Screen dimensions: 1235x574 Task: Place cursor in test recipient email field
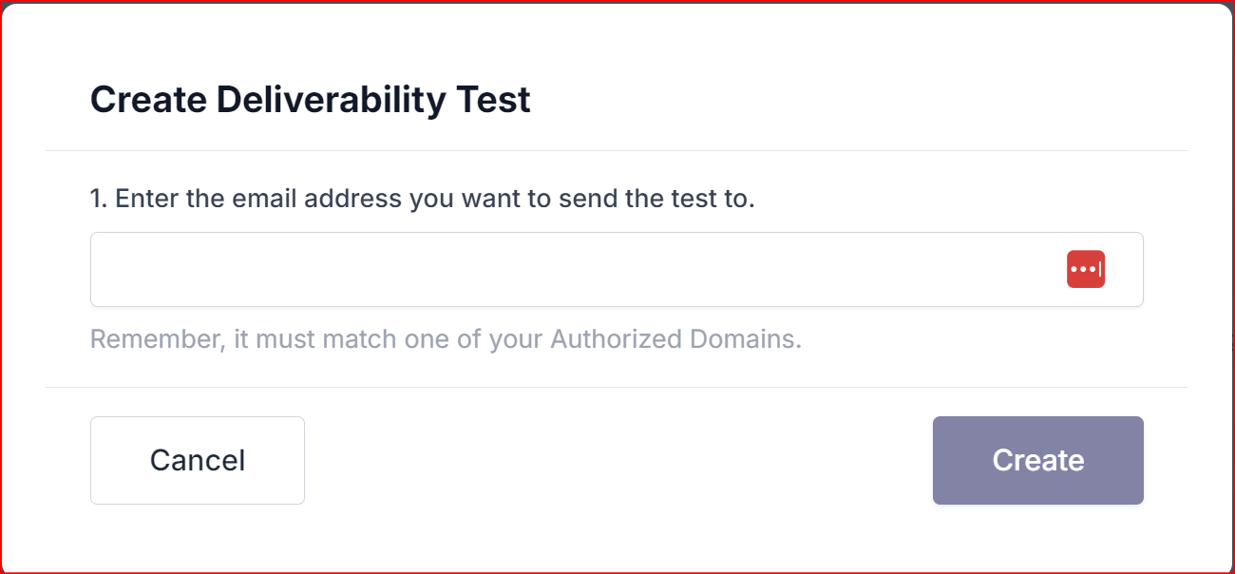click(617, 269)
